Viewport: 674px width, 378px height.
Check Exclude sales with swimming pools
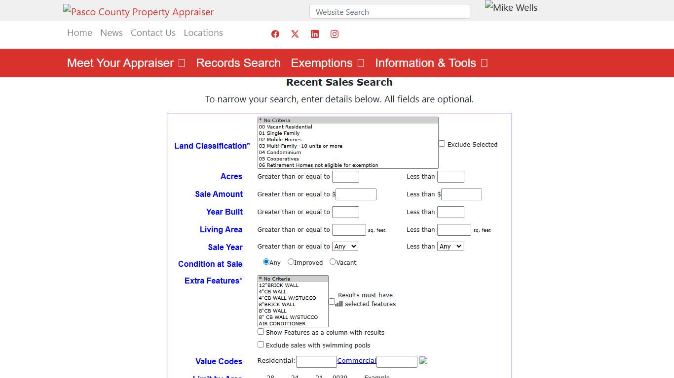(261, 344)
